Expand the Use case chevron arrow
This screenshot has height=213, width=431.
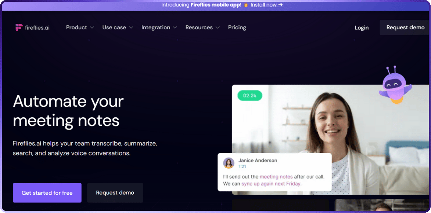point(131,28)
